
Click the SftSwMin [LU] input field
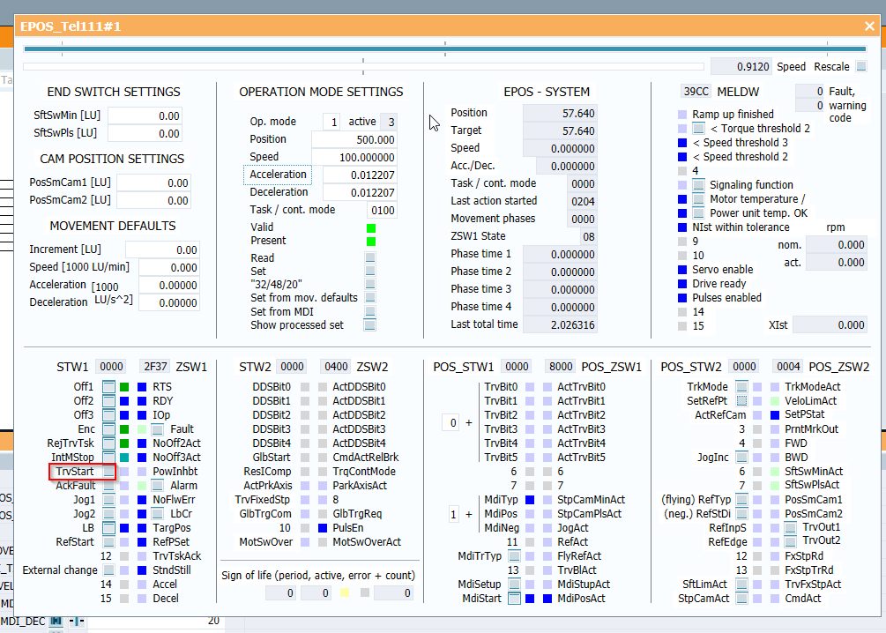tap(145, 115)
